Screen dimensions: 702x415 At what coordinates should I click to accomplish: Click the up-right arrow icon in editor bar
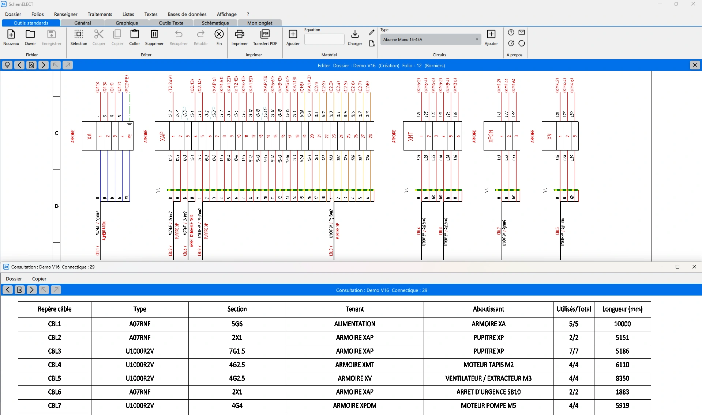tap(68, 65)
